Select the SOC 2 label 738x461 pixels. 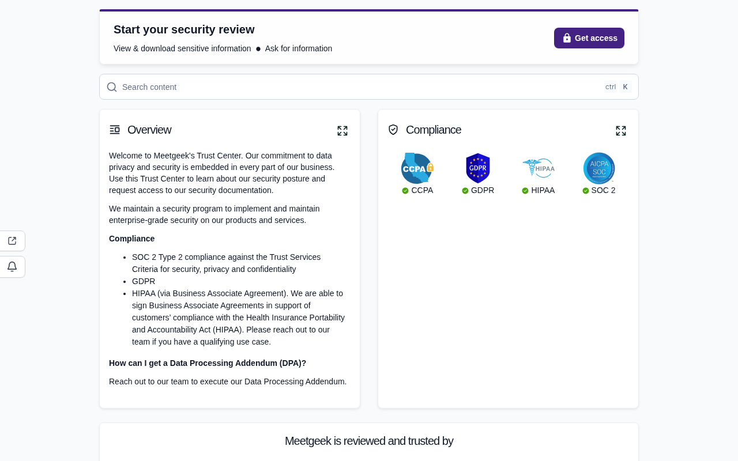click(x=603, y=190)
